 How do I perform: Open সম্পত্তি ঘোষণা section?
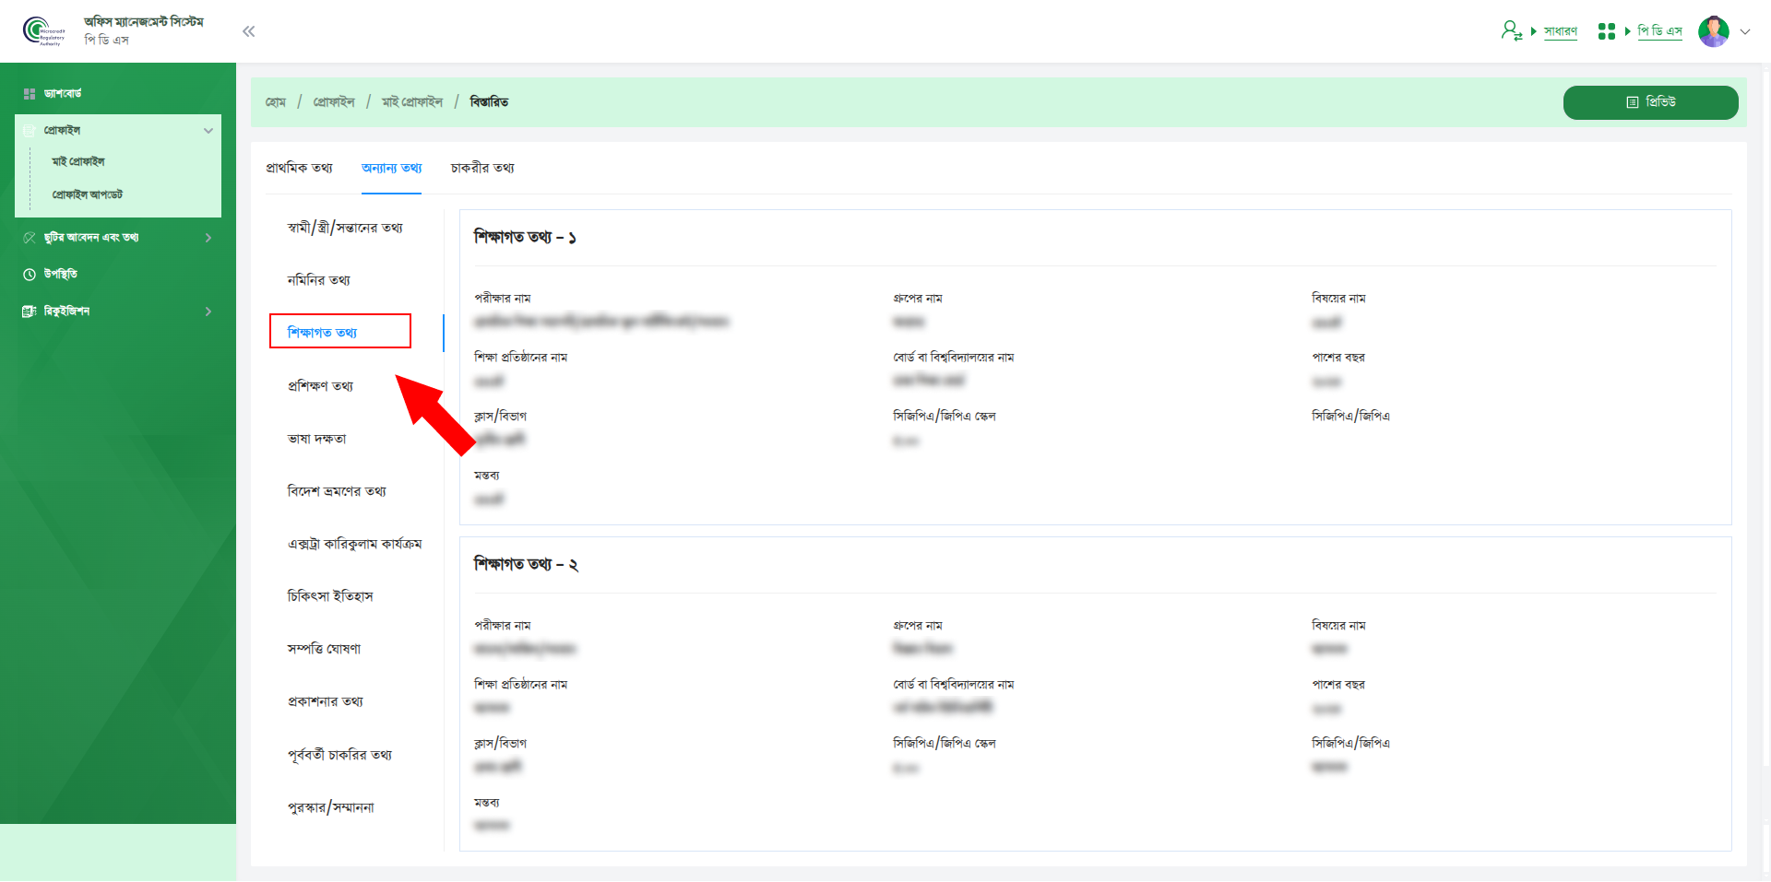pyautogui.click(x=324, y=649)
